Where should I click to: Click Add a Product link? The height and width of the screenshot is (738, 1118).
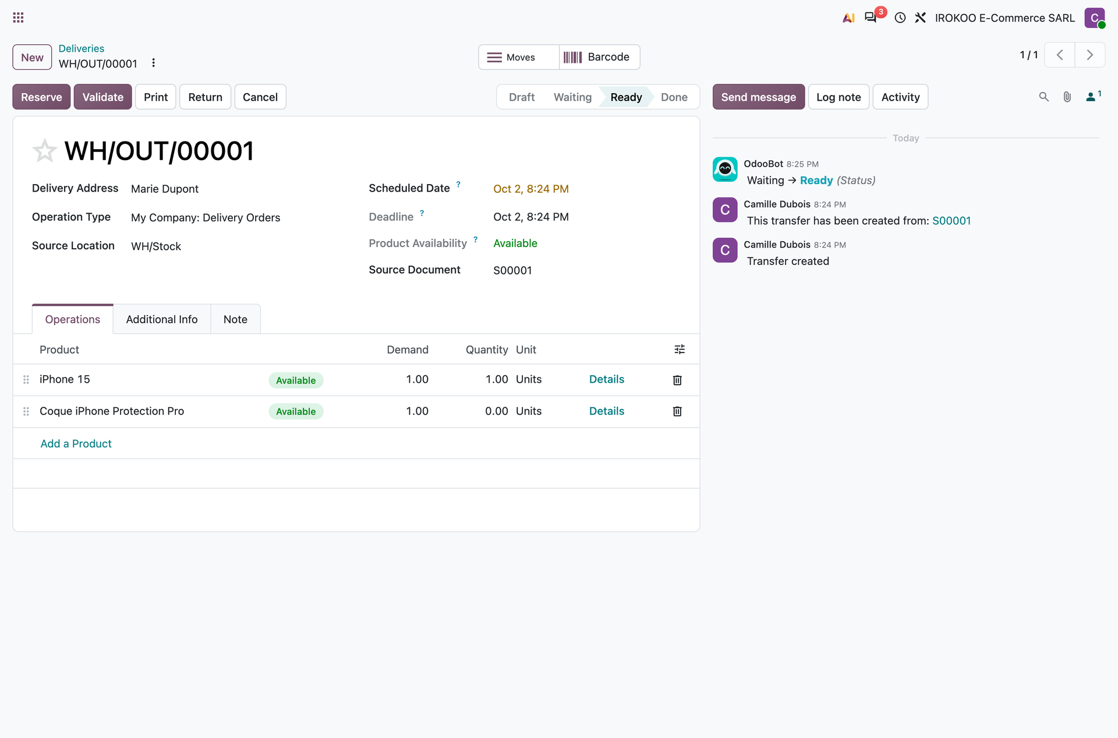tap(76, 444)
